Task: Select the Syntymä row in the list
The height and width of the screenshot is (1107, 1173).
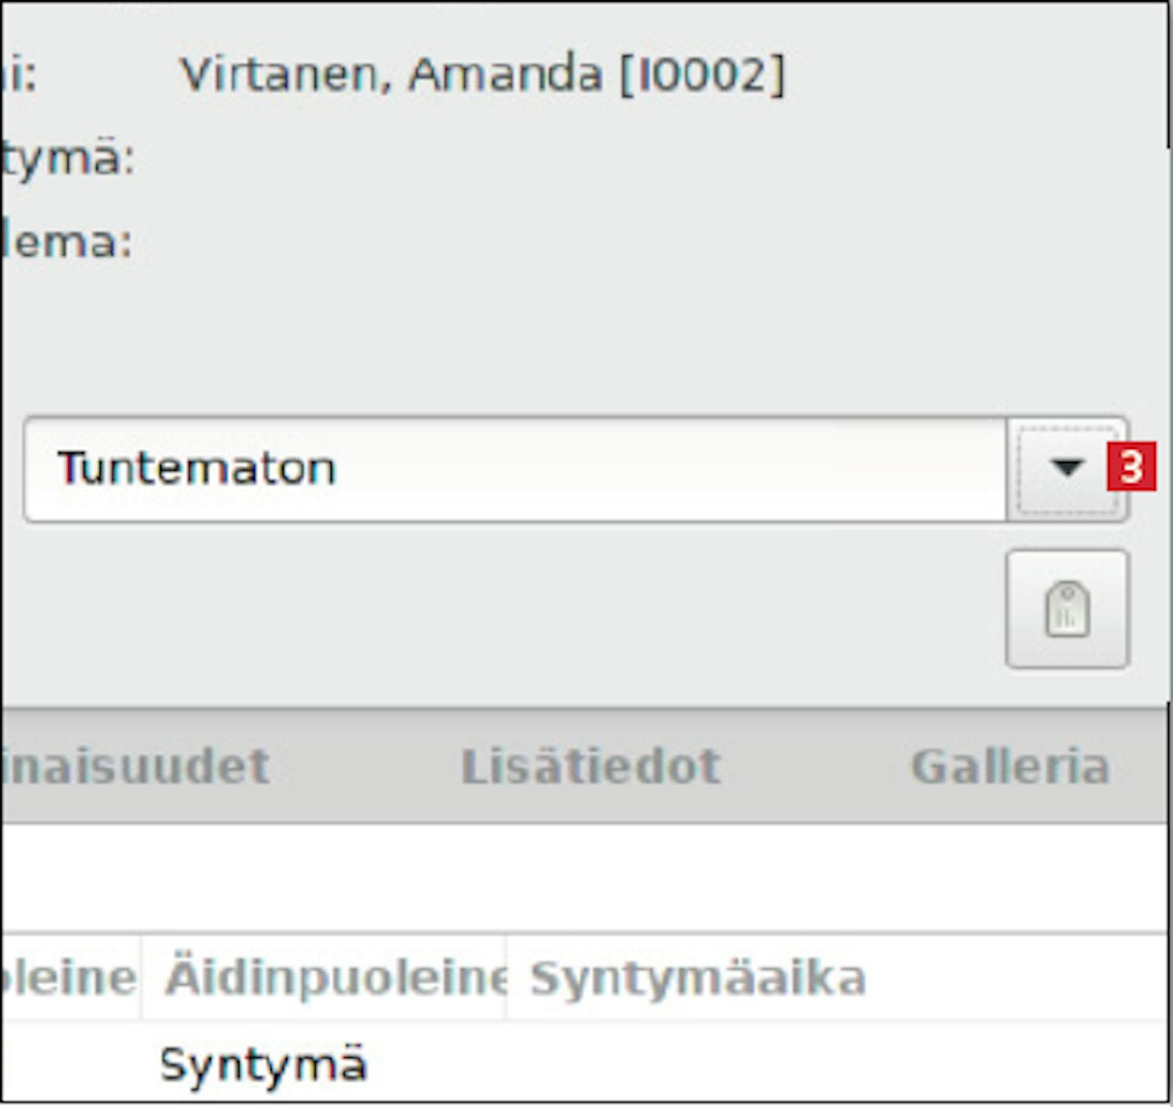Action: 263,1065
